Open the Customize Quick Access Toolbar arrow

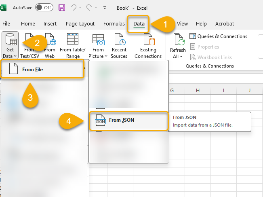[105, 8]
